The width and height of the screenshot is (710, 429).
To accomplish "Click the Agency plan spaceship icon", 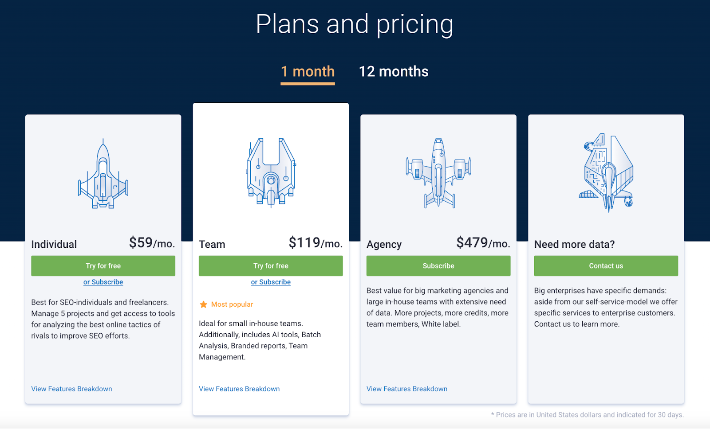I will 438,173.
